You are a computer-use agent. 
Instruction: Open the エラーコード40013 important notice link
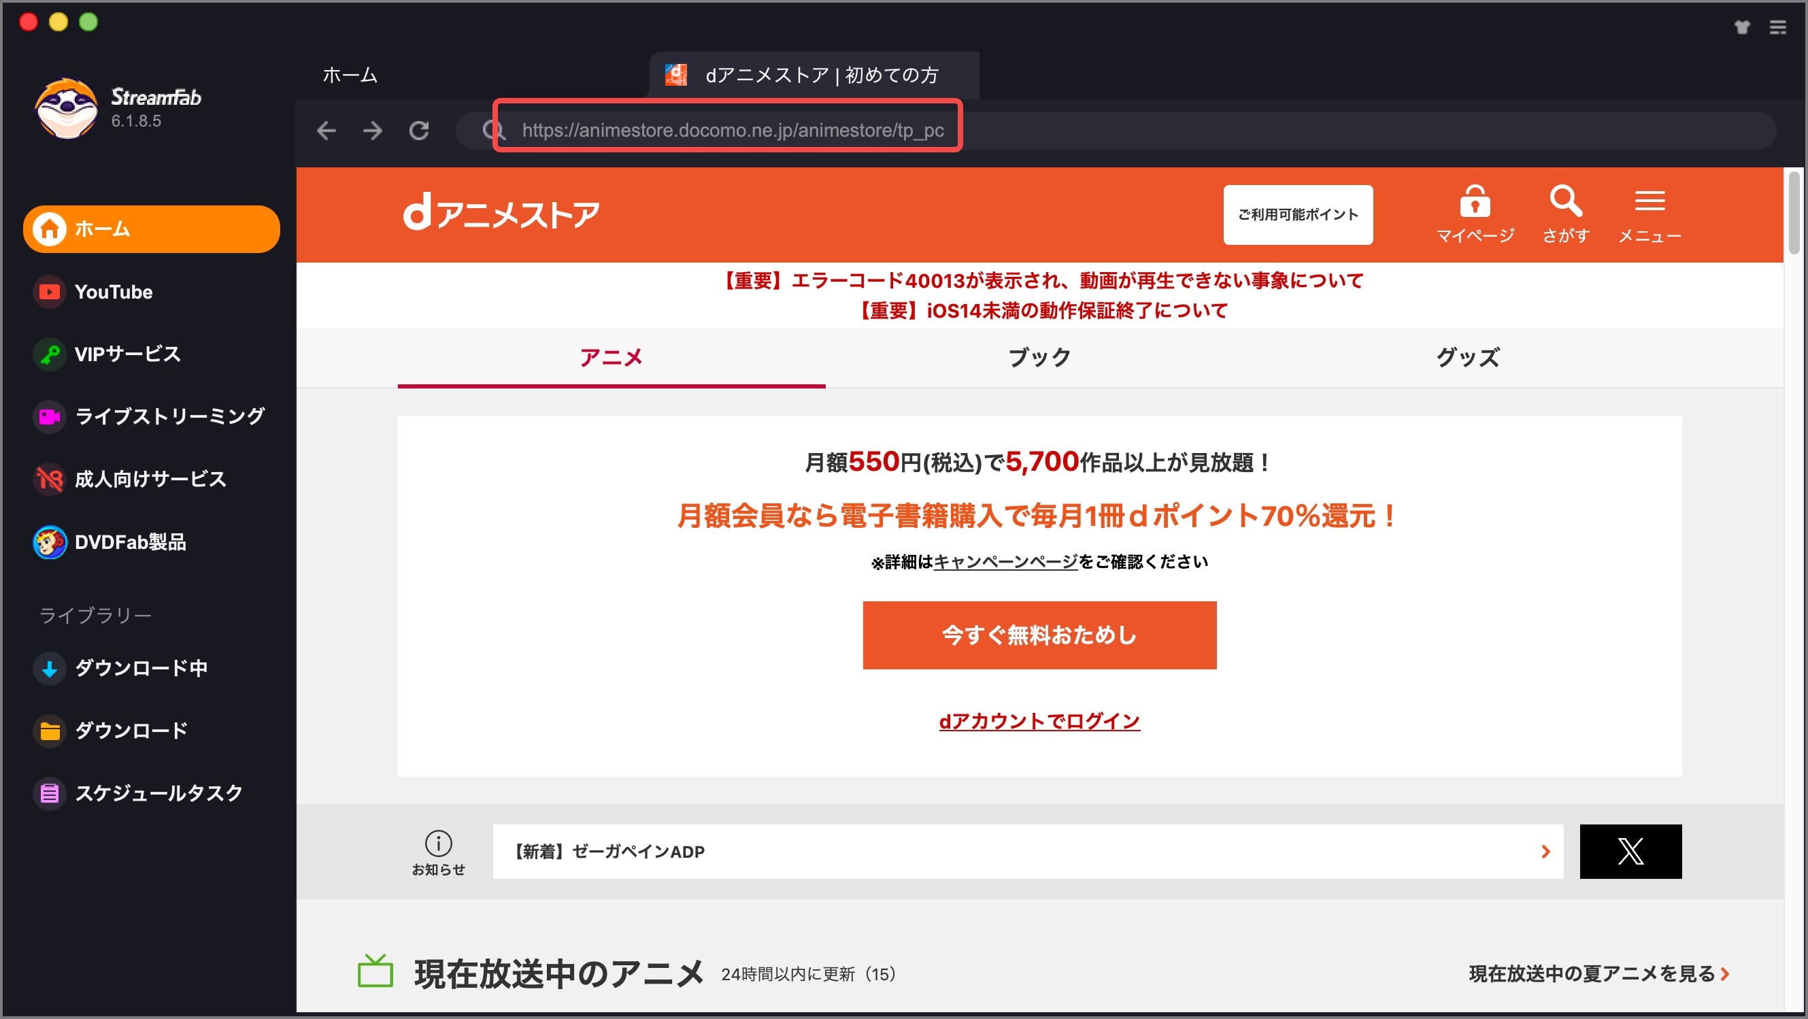[1040, 282]
